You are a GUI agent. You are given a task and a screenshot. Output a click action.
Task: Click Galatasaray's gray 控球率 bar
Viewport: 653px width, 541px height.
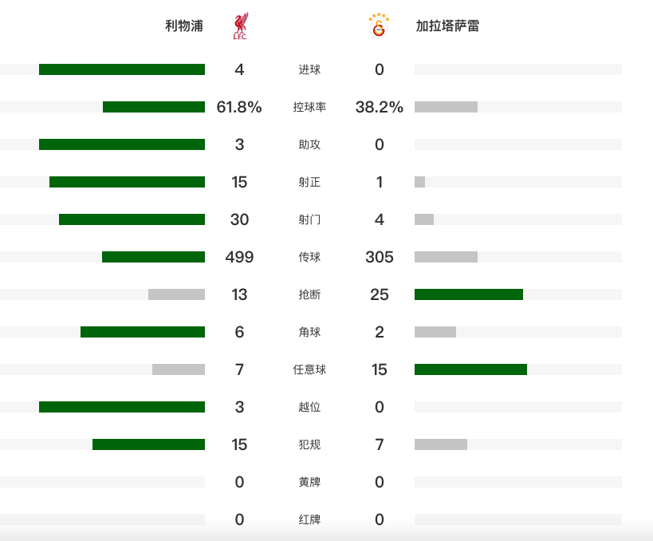[x=446, y=107]
